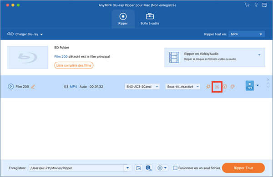Viewport: 273px width, 177px height.
Task: Toggle the GPU acceleration icon
Action: [148, 168]
